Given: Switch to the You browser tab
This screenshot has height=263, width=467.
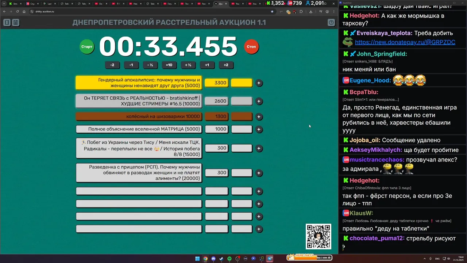Looking at the screenshot, I should [238, 3].
